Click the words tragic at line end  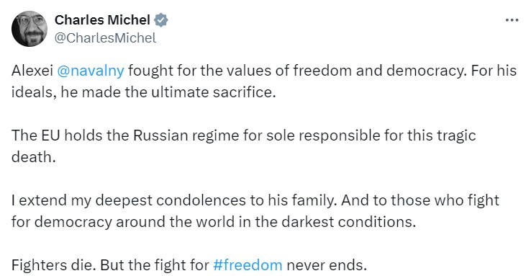point(456,135)
